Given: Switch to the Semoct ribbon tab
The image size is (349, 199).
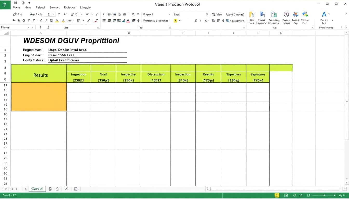Looking at the screenshot, I should (55, 8).
